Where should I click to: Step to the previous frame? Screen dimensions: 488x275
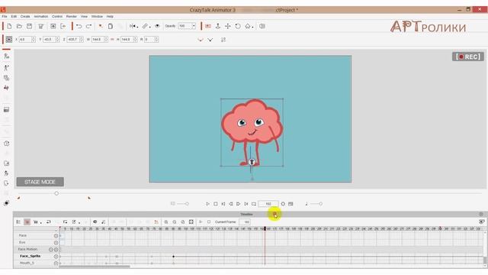click(231, 204)
